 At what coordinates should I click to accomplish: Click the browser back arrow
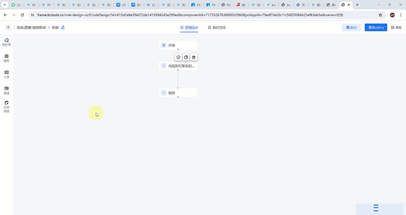(x=5, y=15)
